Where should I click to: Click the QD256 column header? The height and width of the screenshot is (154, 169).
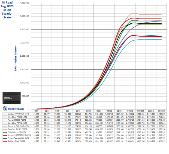(x=120, y=111)
